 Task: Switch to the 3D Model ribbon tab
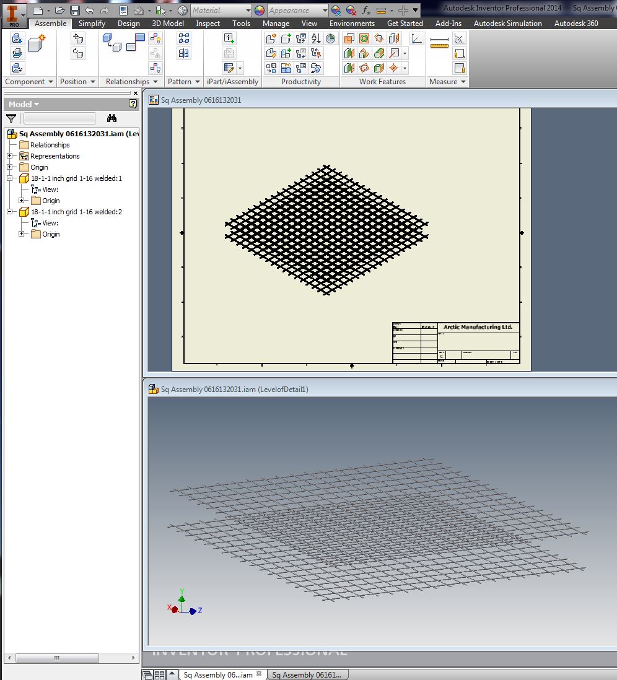[x=167, y=24]
